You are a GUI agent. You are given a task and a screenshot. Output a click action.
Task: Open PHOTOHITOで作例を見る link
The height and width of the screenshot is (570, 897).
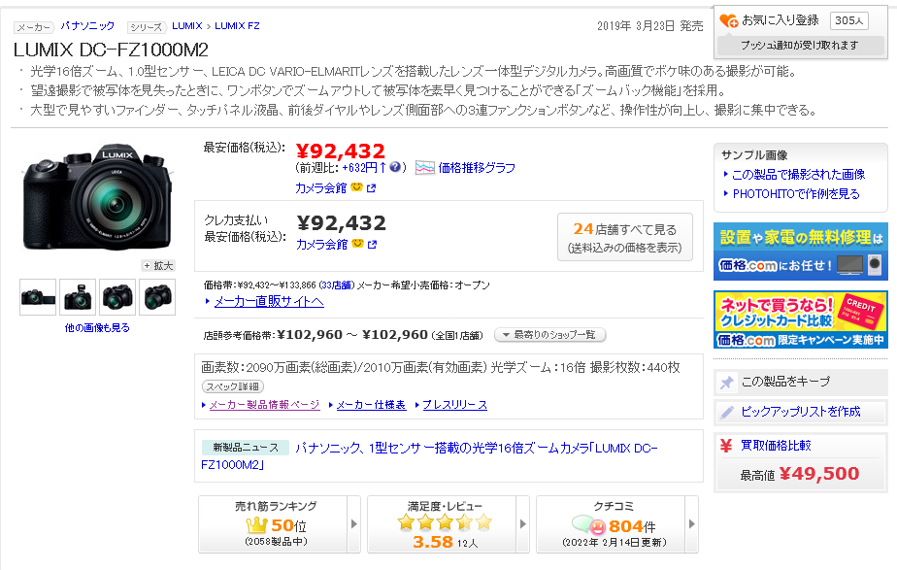[796, 194]
